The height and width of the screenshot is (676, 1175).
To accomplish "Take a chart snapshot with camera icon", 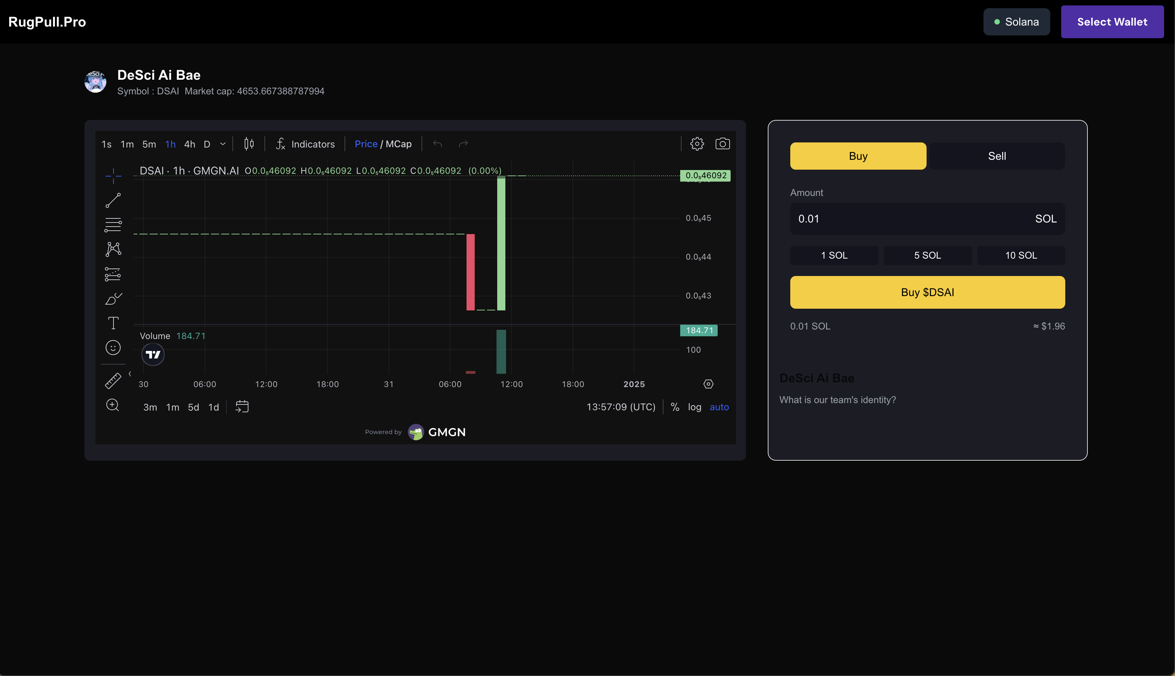I will (722, 144).
